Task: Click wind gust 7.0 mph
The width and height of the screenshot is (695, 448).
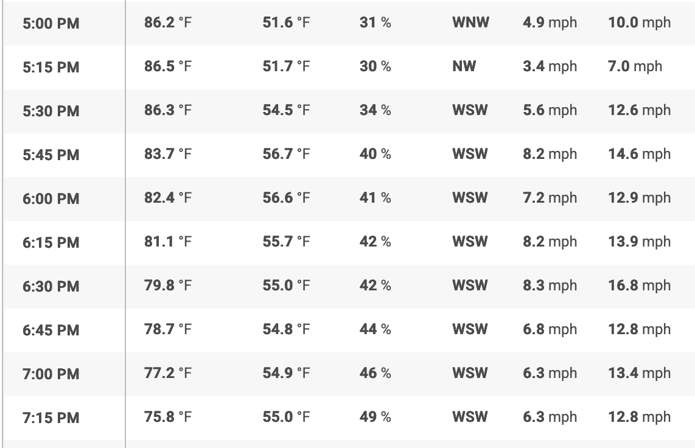Action: [x=635, y=66]
